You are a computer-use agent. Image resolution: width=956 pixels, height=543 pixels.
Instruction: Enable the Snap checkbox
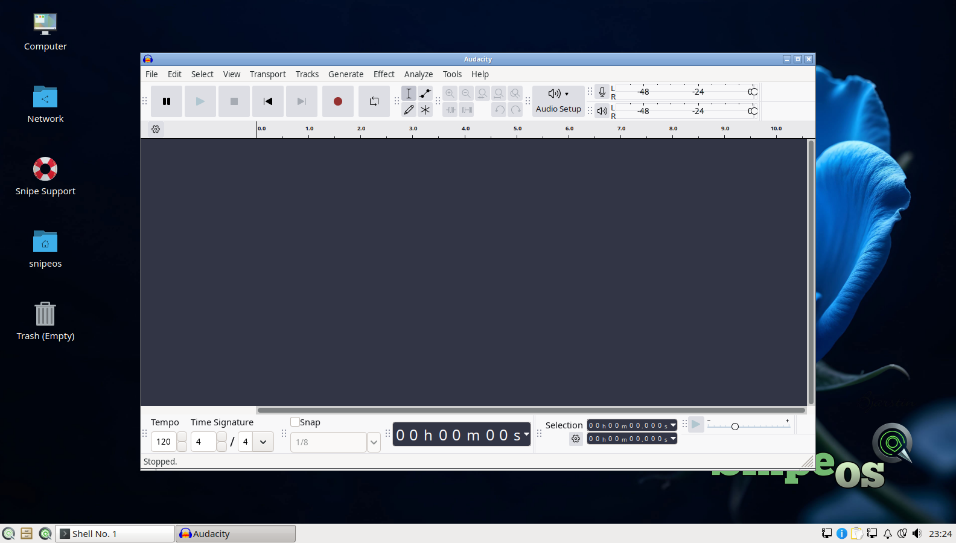tap(295, 422)
